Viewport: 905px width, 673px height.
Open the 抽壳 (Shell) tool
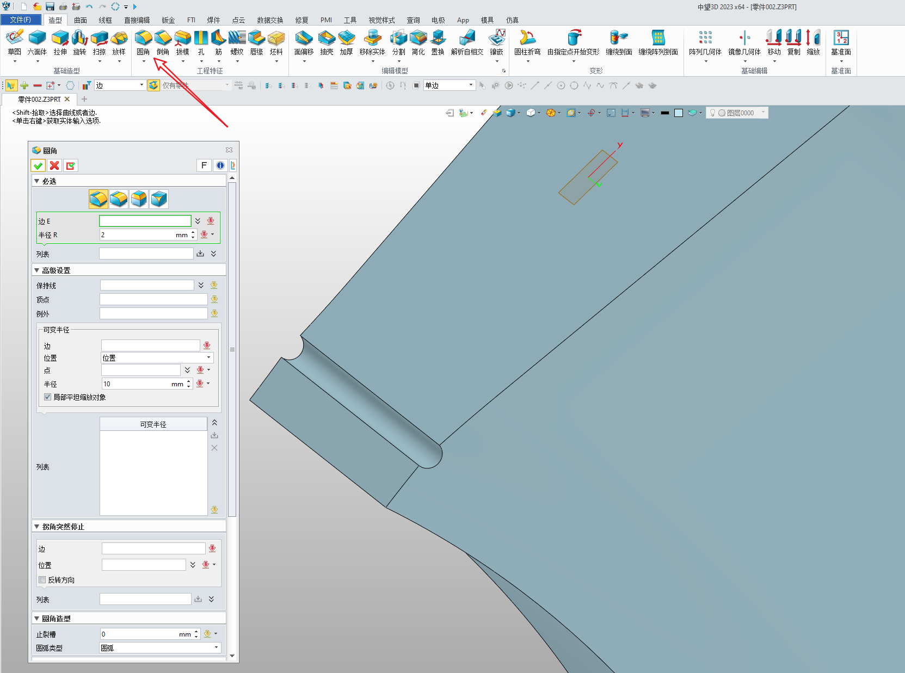click(327, 38)
